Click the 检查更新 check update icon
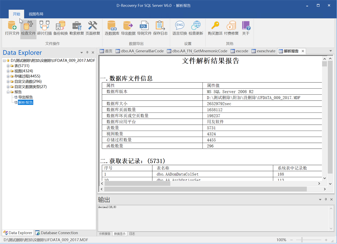 pyautogui.click(x=196, y=28)
